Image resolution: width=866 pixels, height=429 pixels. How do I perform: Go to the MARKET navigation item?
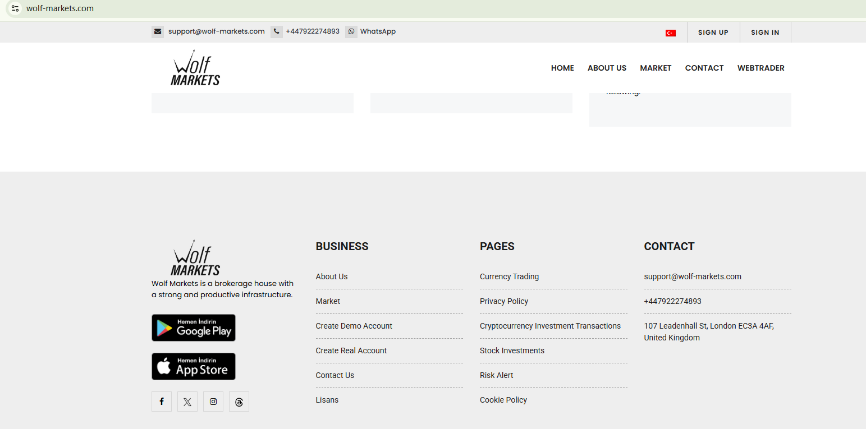click(656, 68)
